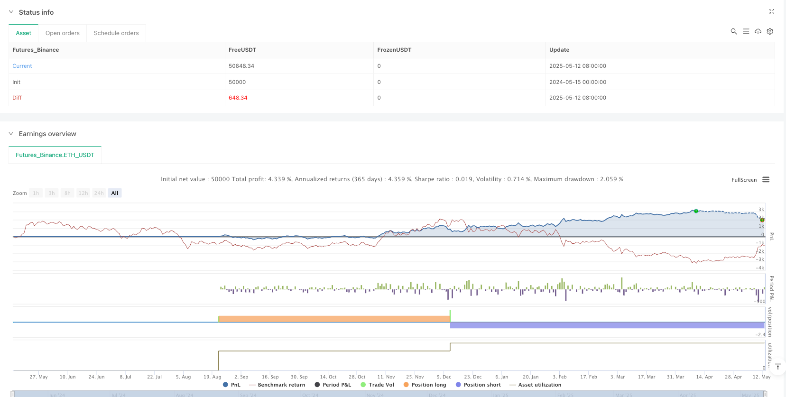The height and width of the screenshot is (397, 786).
Task: Click the chart statistics summary text
Action: click(x=392, y=179)
